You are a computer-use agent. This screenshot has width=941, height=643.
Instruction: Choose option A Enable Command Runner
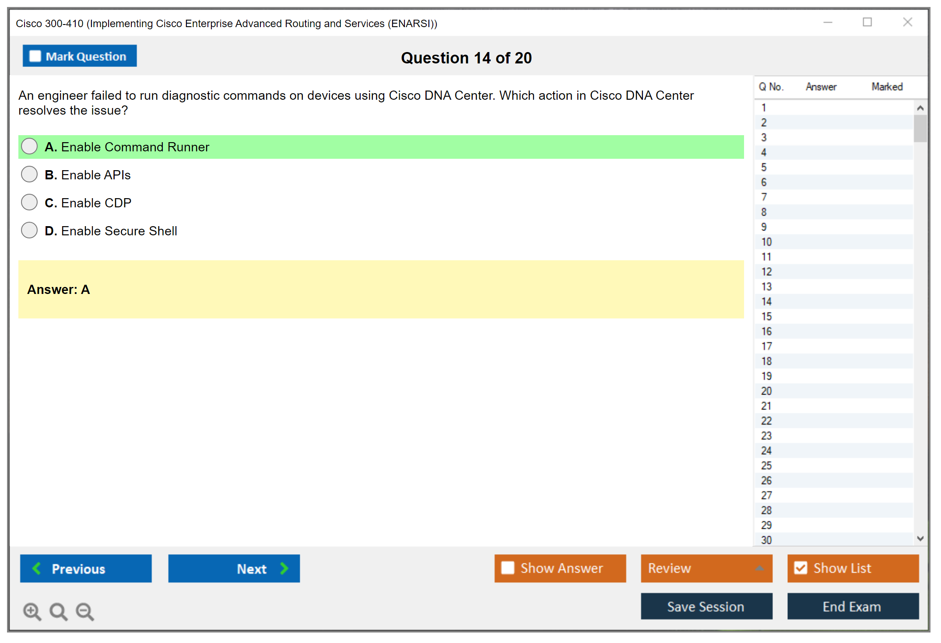[29, 147]
